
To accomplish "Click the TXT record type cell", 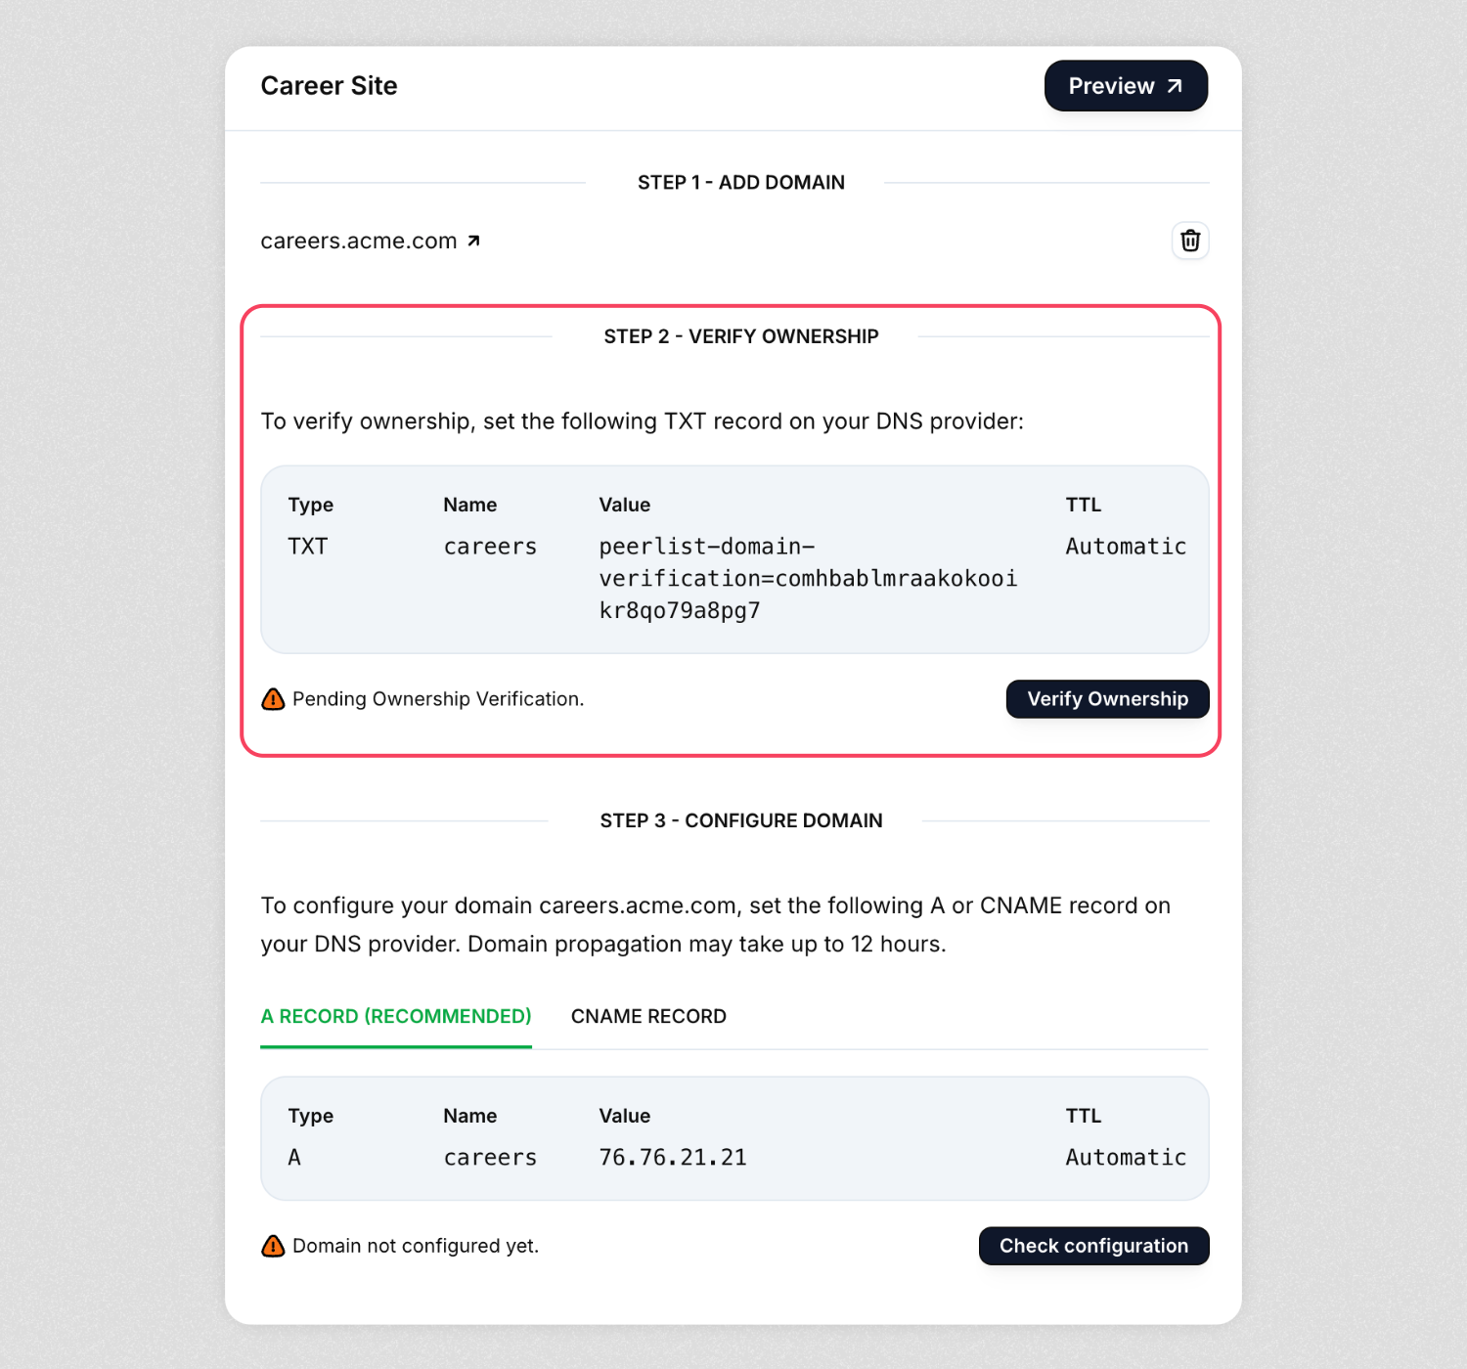I will tap(307, 546).
